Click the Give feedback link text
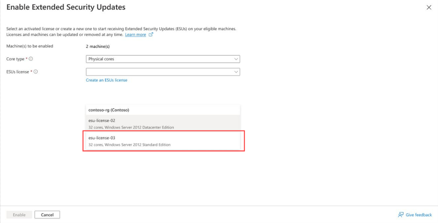 [419, 215]
